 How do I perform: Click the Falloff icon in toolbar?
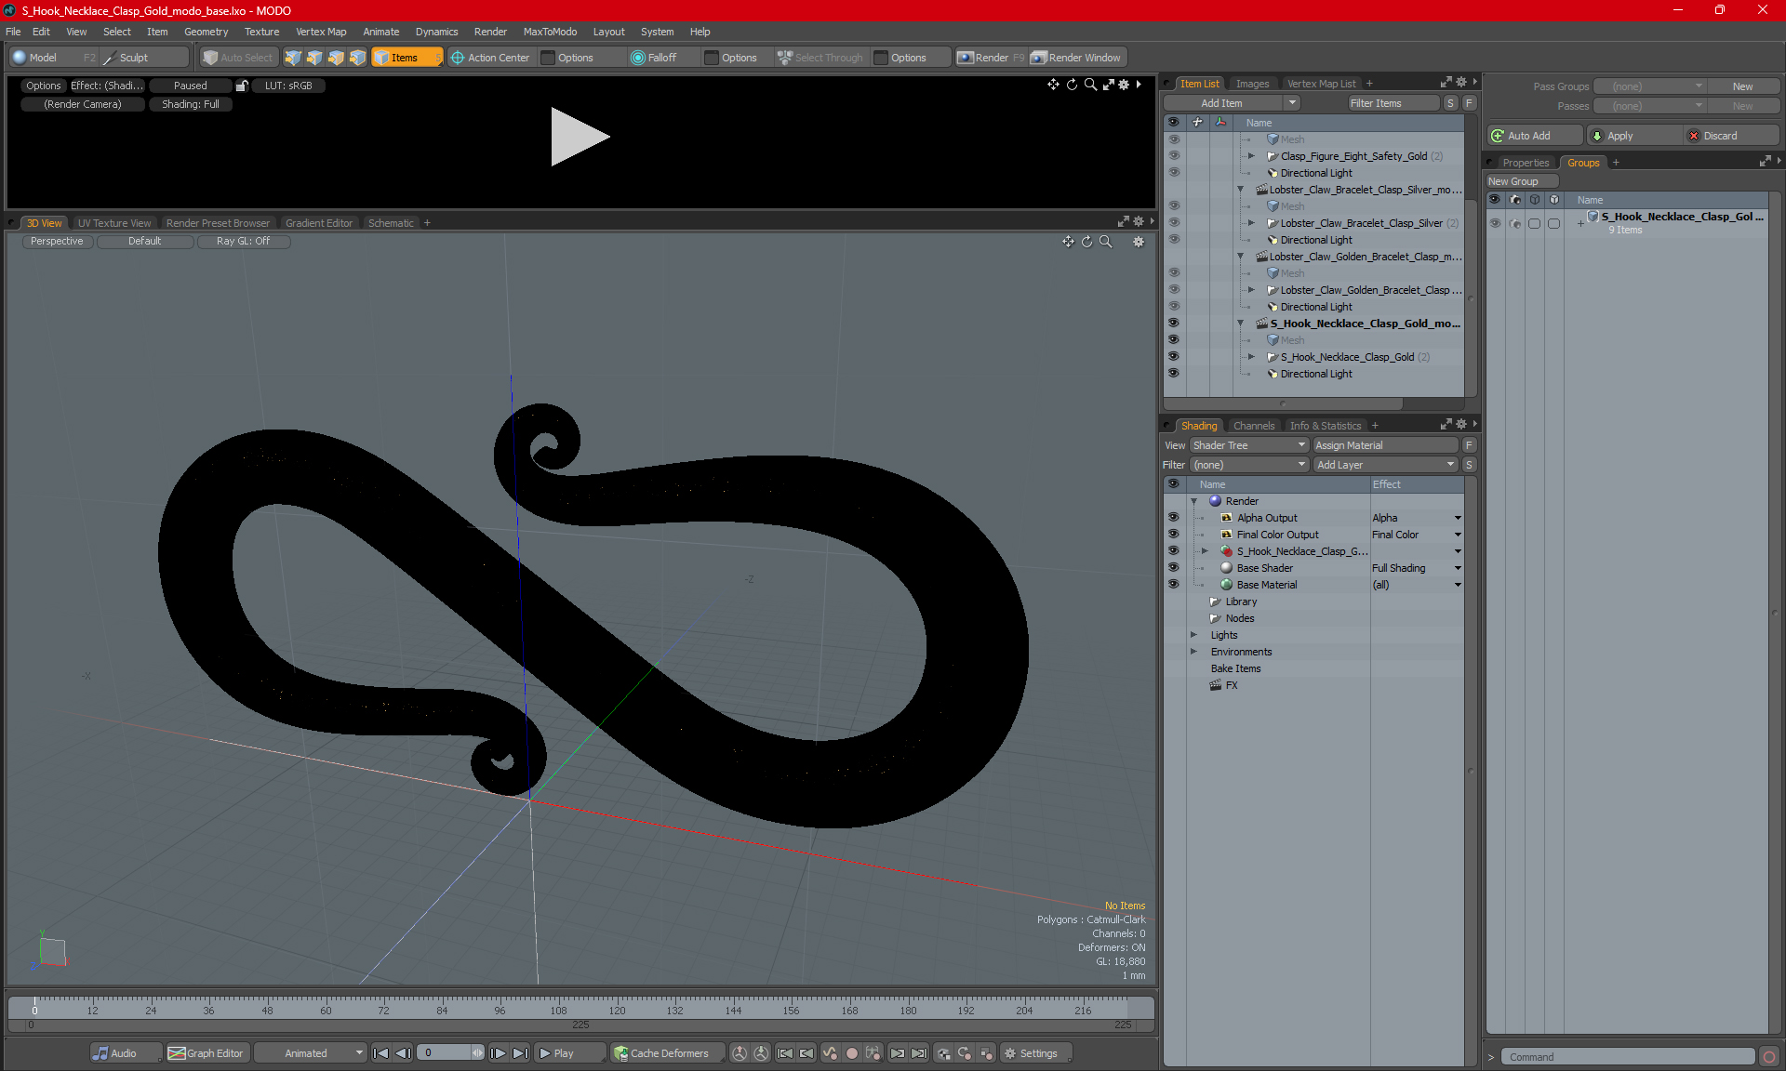click(x=638, y=58)
